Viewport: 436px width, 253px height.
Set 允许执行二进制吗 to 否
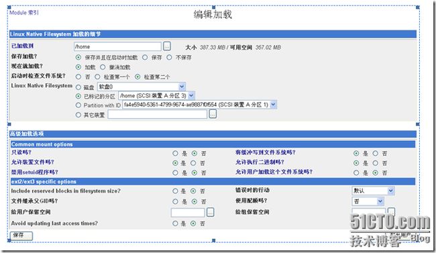[x=376, y=163]
